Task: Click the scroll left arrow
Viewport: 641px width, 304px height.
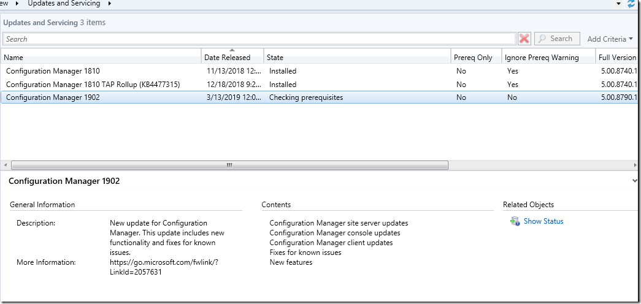Action: 6,165
